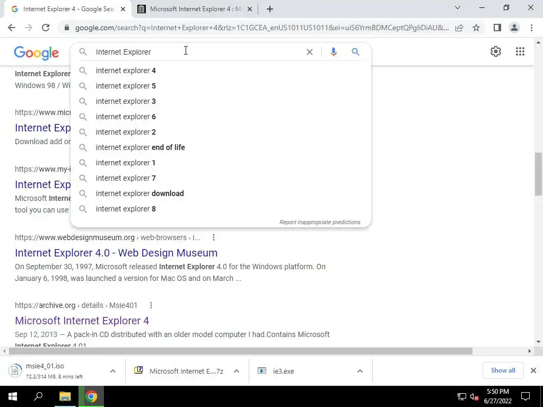Open the Chrome profile avatar menu

pyautogui.click(x=514, y=28)
